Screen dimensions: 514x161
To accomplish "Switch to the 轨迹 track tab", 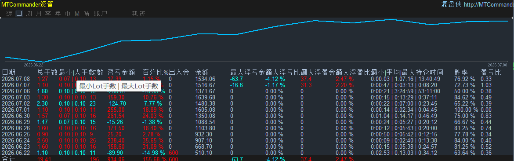I will pyautogui.click(x=139, y=14).
